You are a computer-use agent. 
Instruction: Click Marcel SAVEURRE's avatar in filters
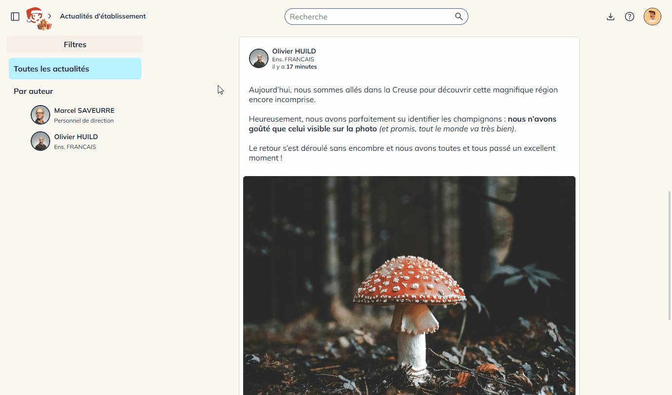pos(40,115)
